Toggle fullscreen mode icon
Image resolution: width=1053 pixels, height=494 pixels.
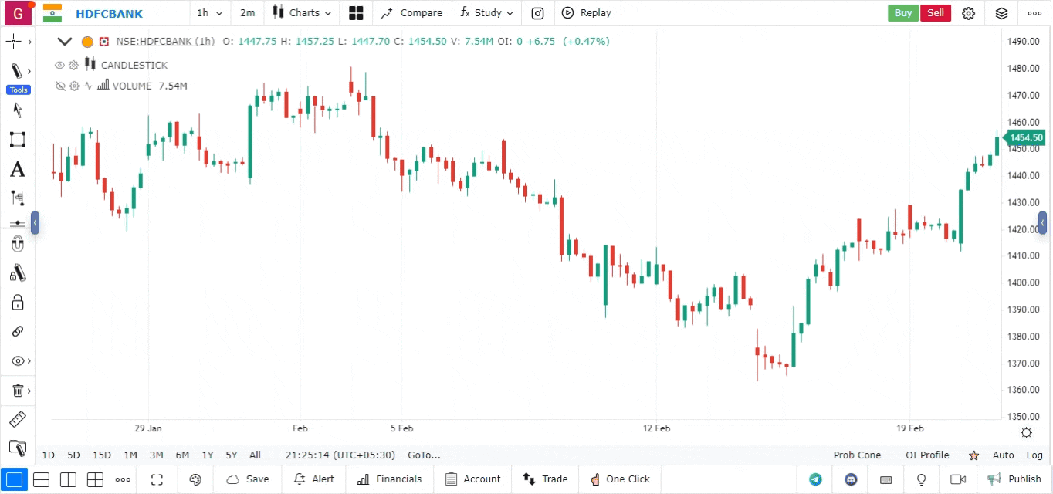coord(157,479)
